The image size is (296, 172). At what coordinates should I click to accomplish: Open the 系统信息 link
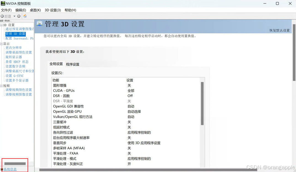10,169
